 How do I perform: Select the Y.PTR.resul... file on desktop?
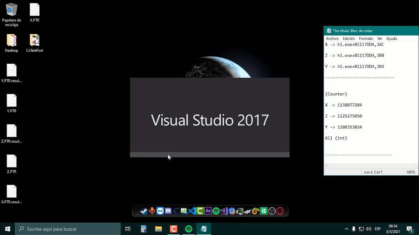11,73
